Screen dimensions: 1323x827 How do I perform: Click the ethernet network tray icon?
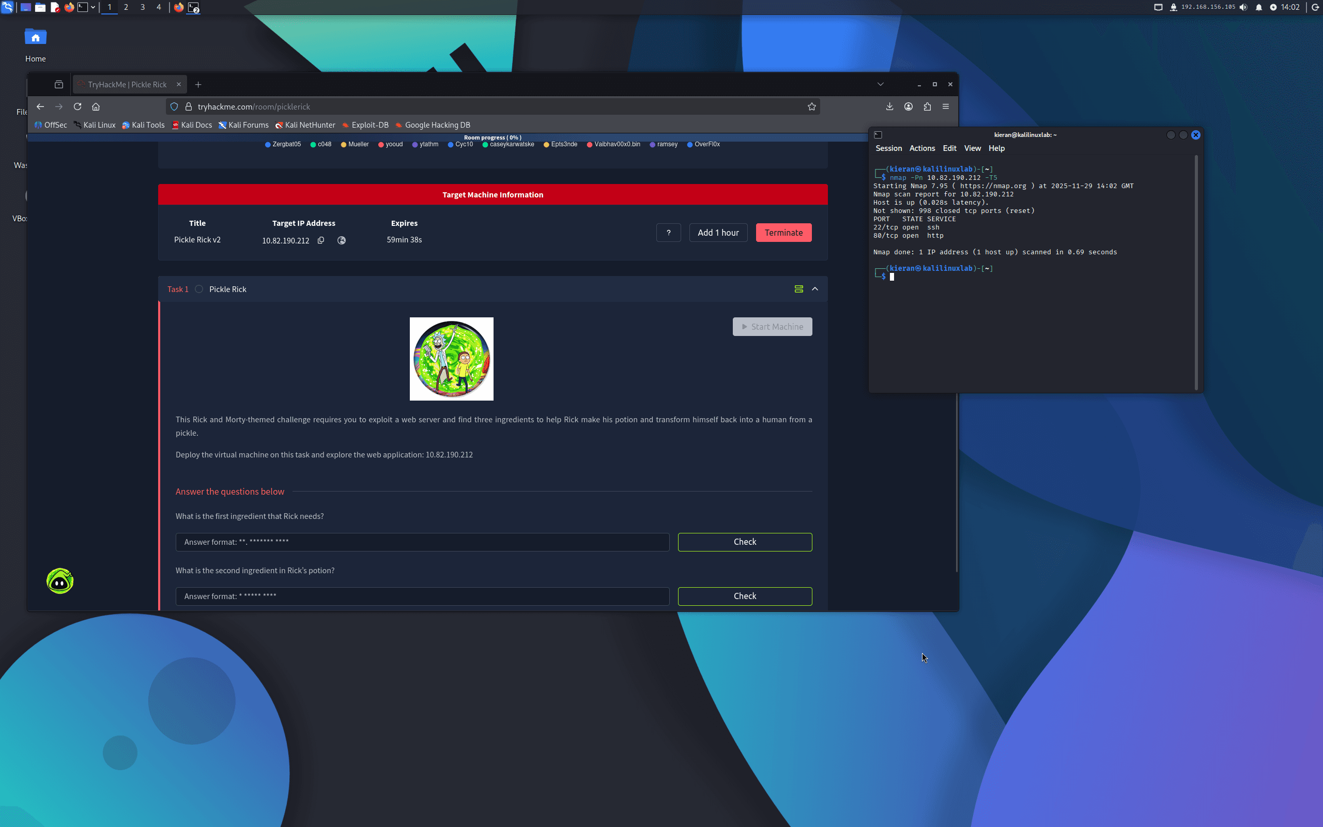[x=1158, y=7]
